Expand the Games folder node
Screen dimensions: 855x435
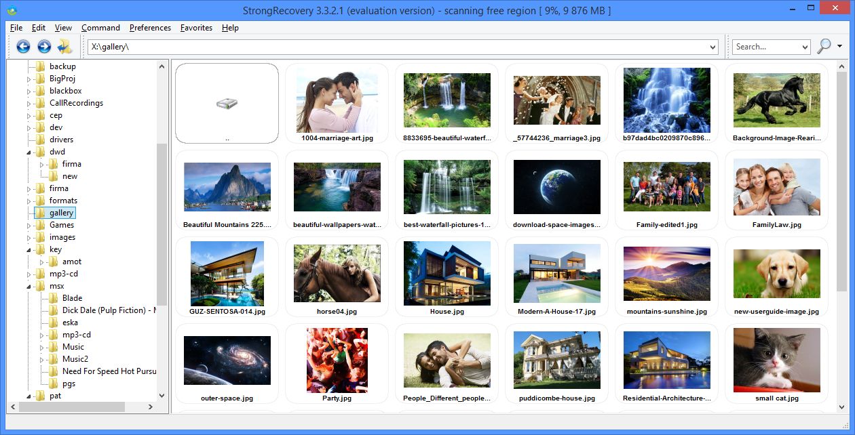[x=29, y=226]
